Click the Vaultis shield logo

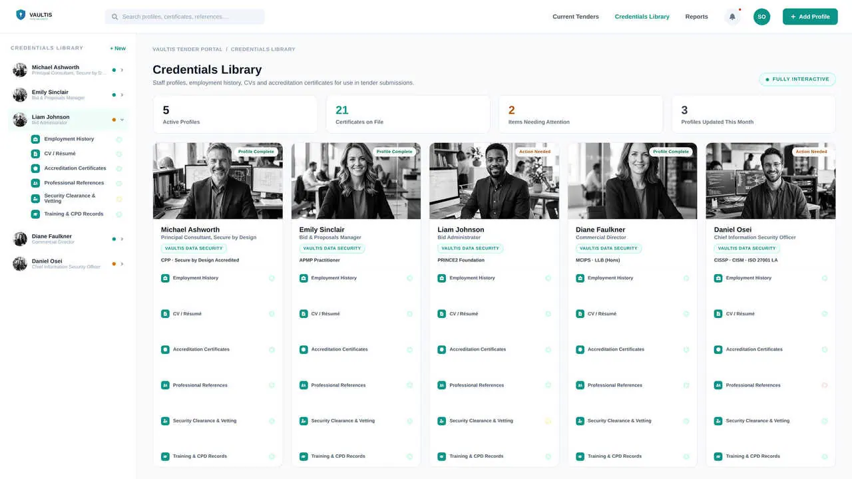[x=21, y=15]
